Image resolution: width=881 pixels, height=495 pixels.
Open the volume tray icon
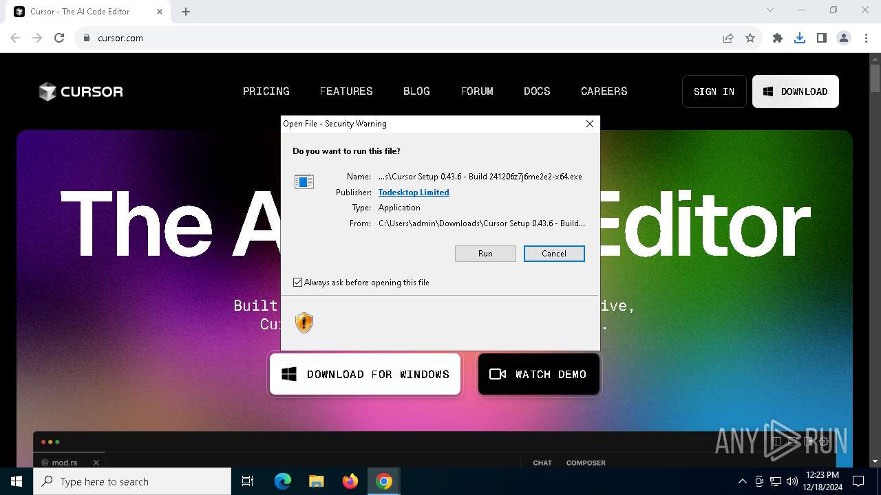(792, 481)
